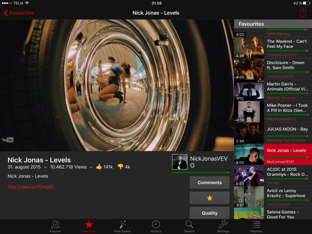
Task: Click the like ratio bar under NickJonasVEVO
Action: (201, 172)
